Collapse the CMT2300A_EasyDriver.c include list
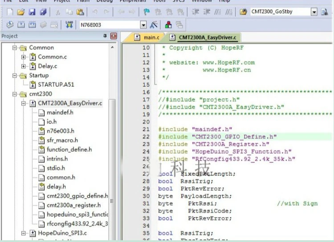The width and height of the screenshot is (334, 242). (x=24, y=103)
